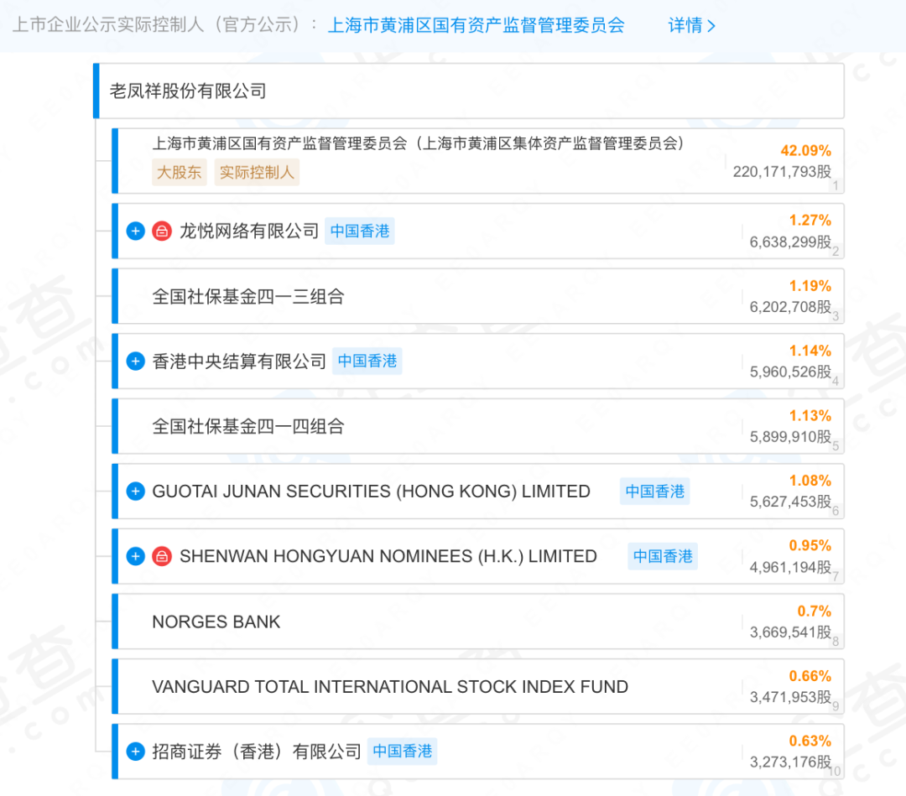Click 中国香港 tag next to 龙悦网络有限公司
The image size is (906, 796).
(360, 232)
